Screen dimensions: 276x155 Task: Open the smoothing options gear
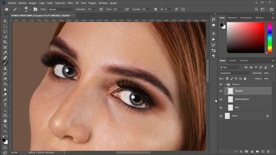(156, 9)
